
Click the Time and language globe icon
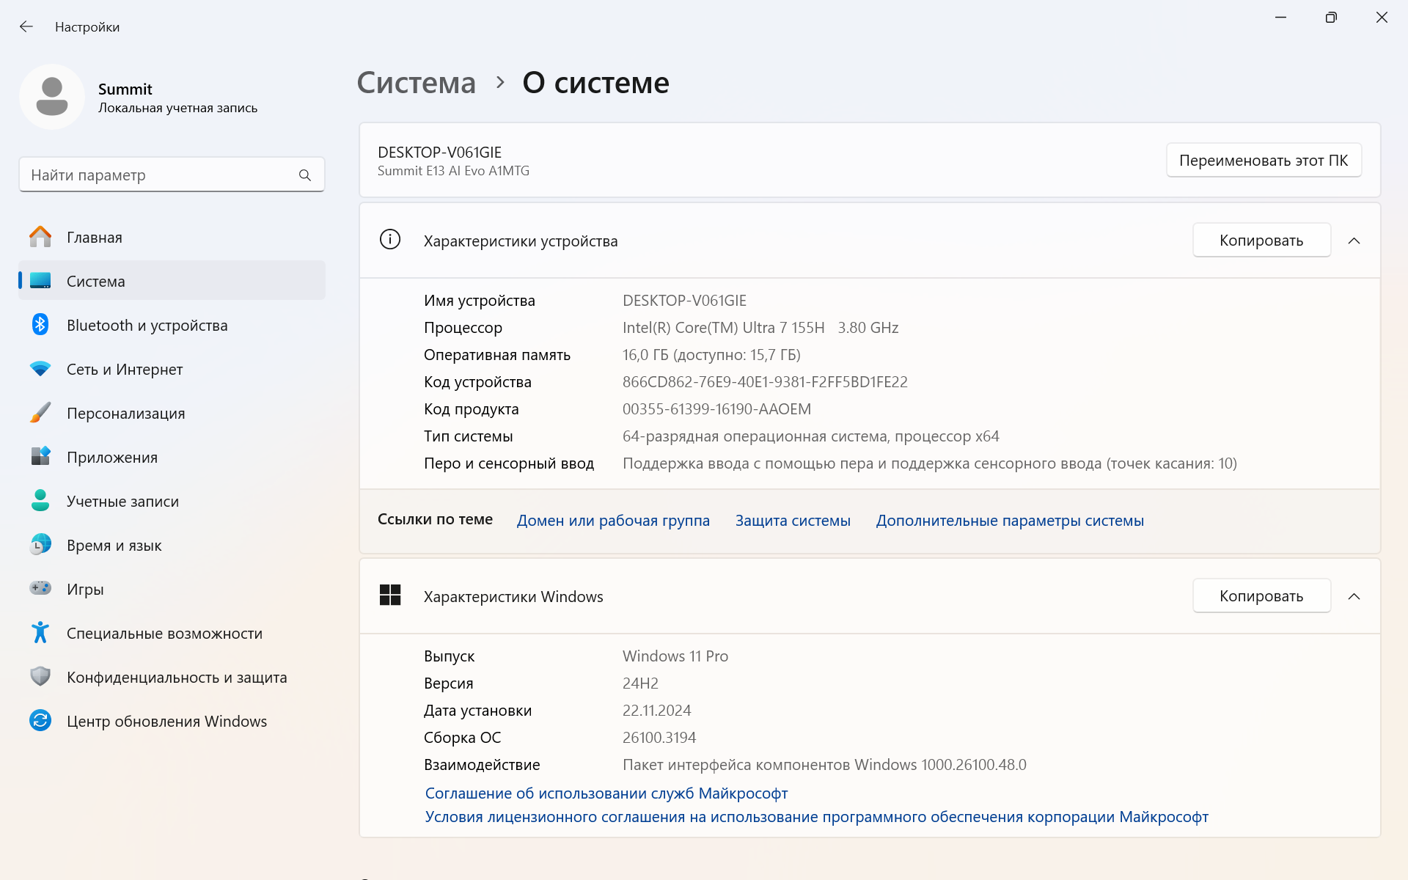pyautogui.click(x=40, y=545)
